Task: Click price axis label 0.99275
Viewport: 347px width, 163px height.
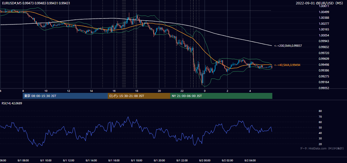Action: click(324, 76)
